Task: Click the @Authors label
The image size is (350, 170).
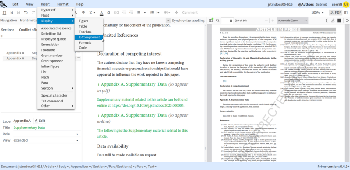Action: tap(306, 4)
